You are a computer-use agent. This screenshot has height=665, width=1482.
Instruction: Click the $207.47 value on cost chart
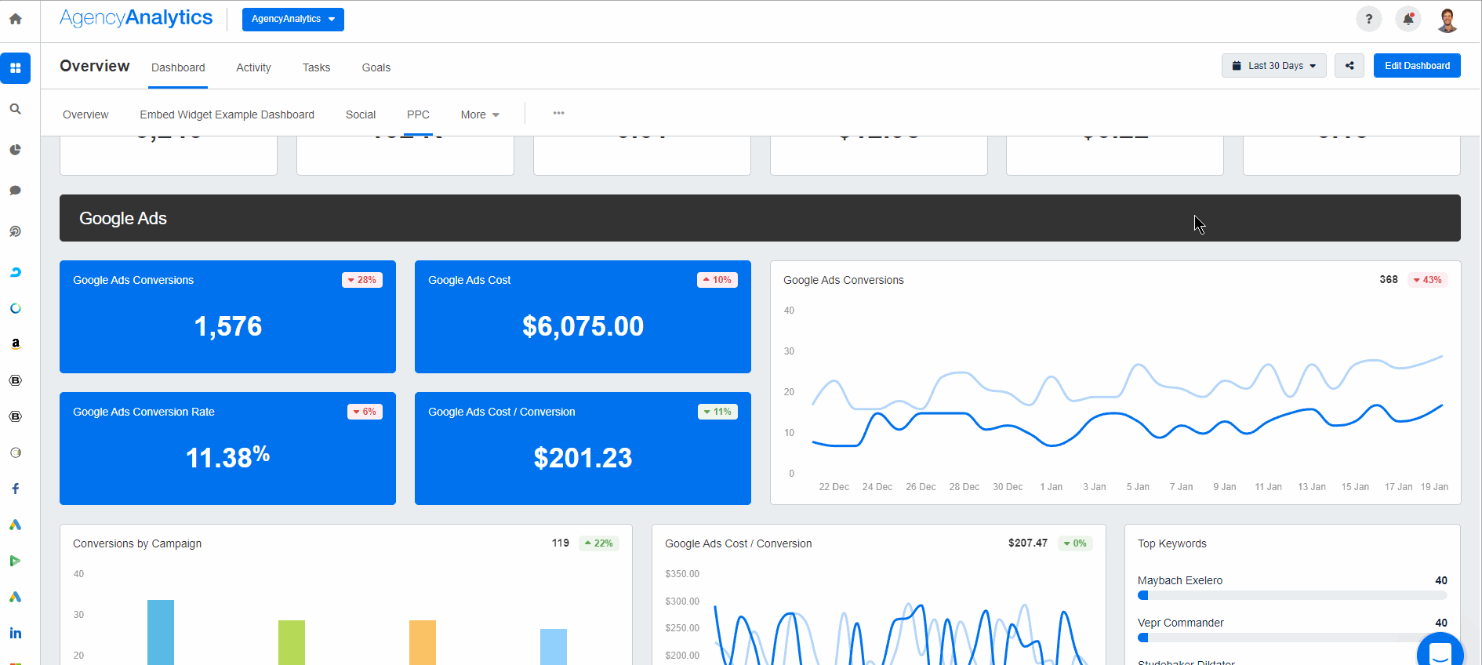(x=1028, y=543)
